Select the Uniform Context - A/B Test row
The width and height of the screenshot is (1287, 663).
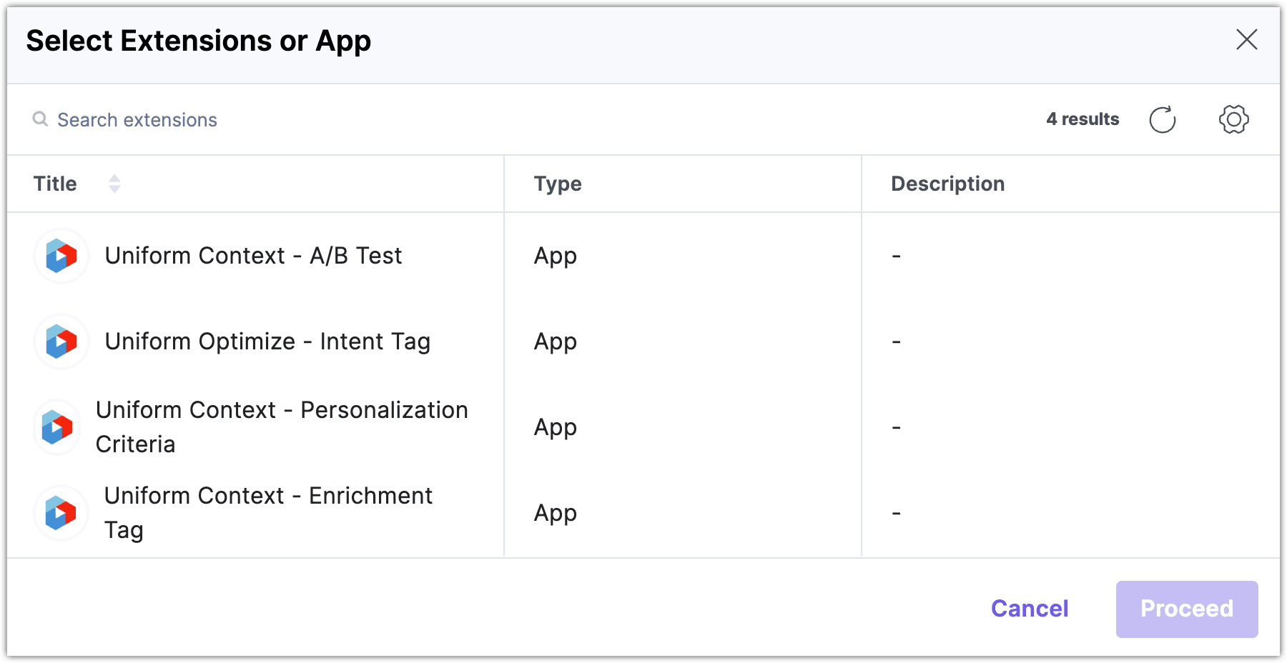pos(254,256)
